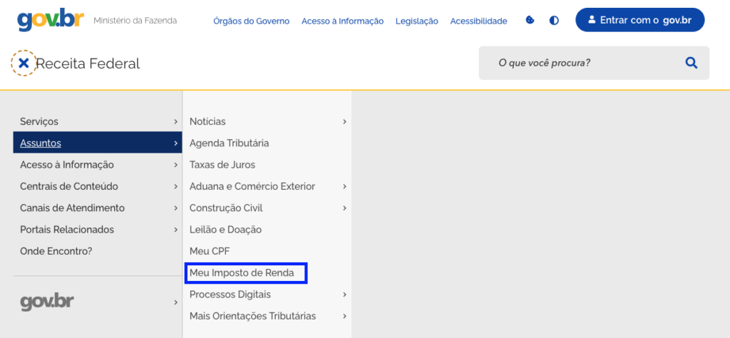Open Meu Imposto de Renda
Image resolution: width=730 pixels, height=338 pixels.
242,273
